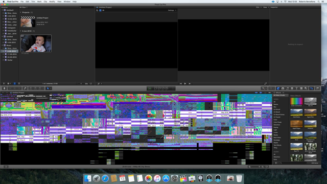Viewport: 327px width, 184px height.
Task: Open the Photos browser camera icon
Action: pyautogui.click(x=283, y=88)
